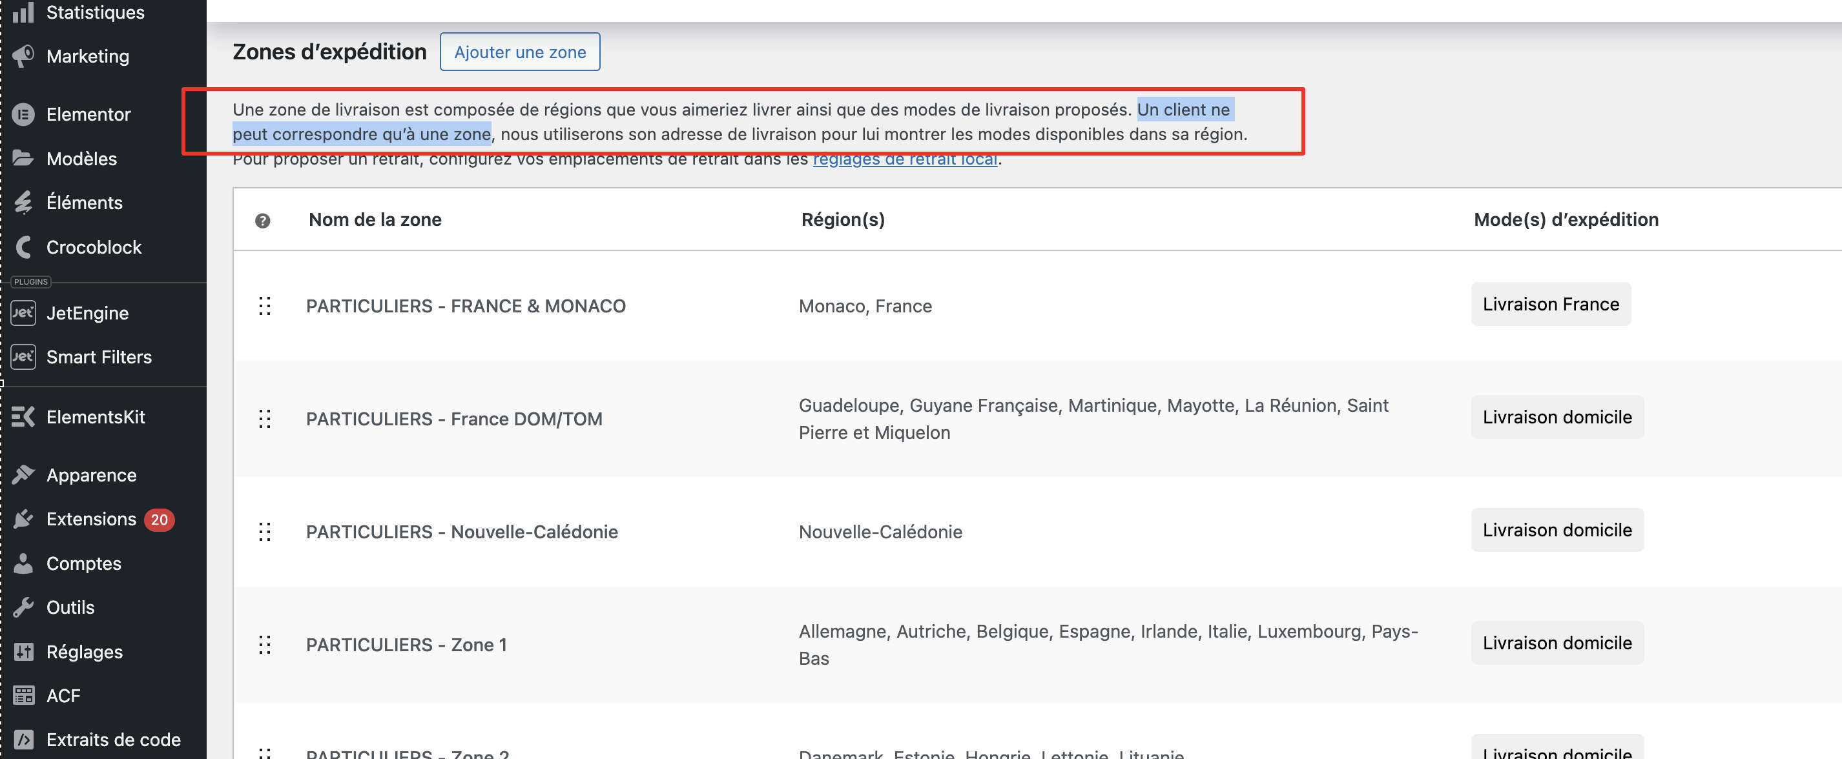This screenshot has width=1842, height=759.
Task: Click the Smart Filters jet icon
Action: [x=24, y=357]
